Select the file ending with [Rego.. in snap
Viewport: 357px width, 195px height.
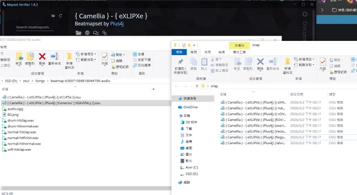coord(288,137)
